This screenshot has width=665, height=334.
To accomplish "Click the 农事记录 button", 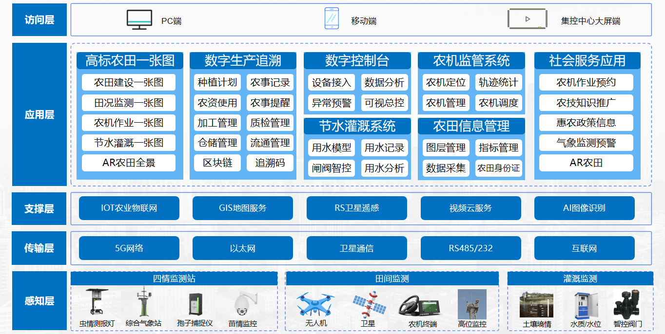I will [270, 82].
